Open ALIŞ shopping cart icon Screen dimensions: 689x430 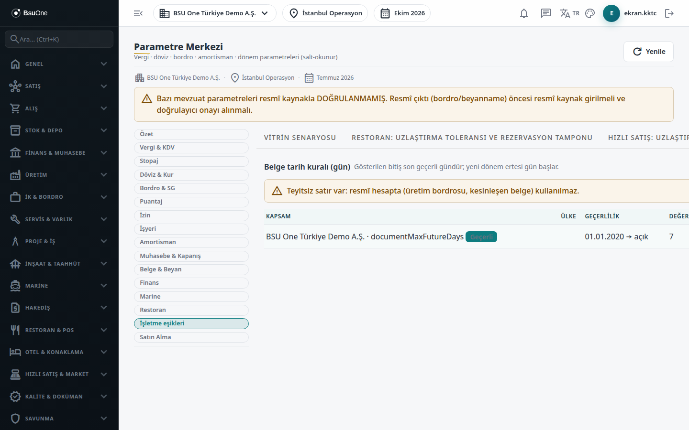[x=15, y=108]
